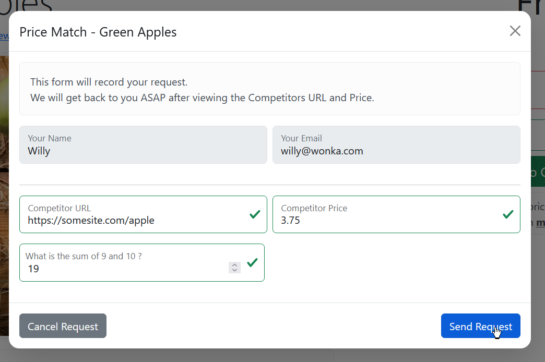Click the green checkmark in Competitor URL field
Image resolution: width=545 pixels, height=362 pixels.
255,214
